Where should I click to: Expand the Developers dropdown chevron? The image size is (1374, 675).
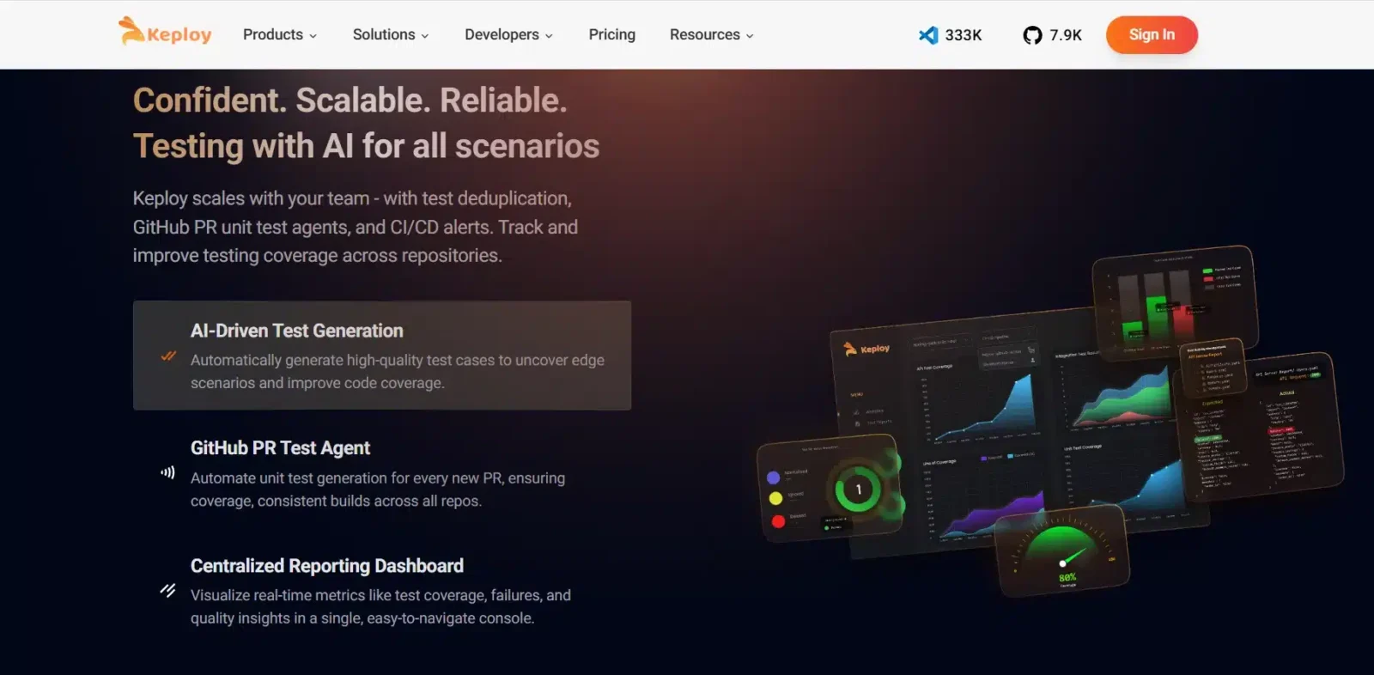pyautogui.click(x=549, y=36)
